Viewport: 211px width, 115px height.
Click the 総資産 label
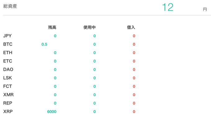(x=10, y=6)
